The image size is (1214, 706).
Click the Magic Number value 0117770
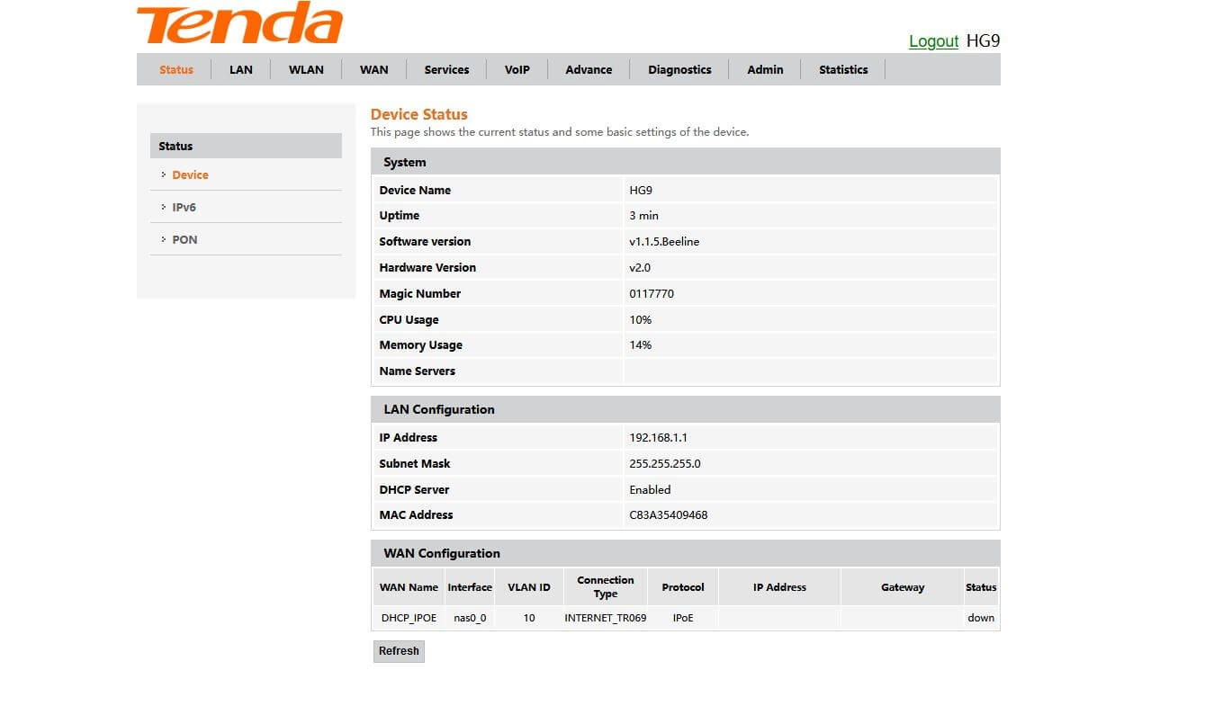[652, 294]
